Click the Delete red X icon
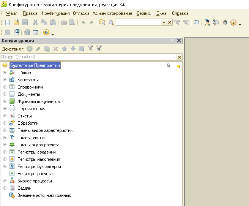 [x=55, y=49]
